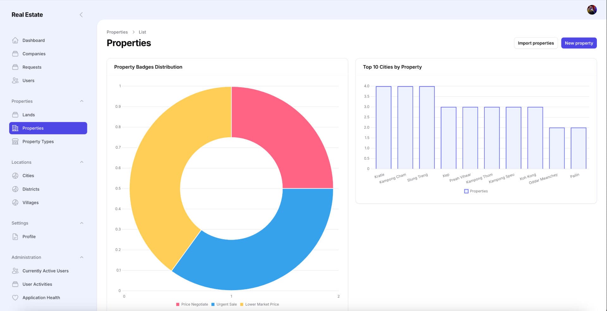The height and width of the screenshot is (311, 607).
Task: Click the Koh Kong bar
Action: [535, 138]
